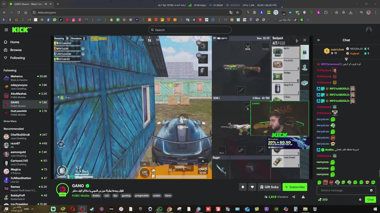
Task: Enable notifications with the bell icon
Action: click(x=243, y=187)
